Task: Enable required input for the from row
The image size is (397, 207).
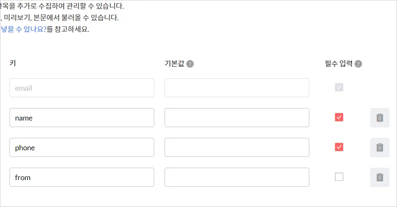Action: tap(339, 177)
